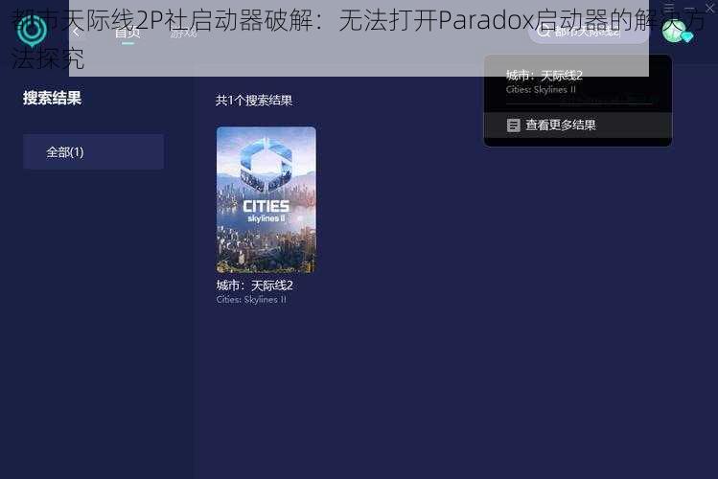Screen dimensions: 718x479
Task: Click the 搜索结果 heading
Action: tap(52, 98)
